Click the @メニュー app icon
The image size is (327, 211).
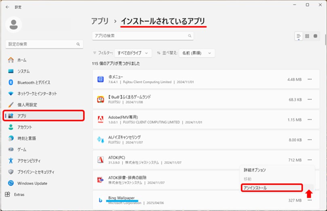click(x=101, y=79)
